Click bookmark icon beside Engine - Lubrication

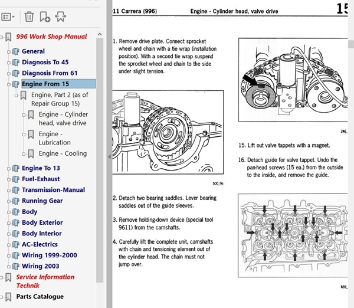pyautogui.click(x=31, y=135)
